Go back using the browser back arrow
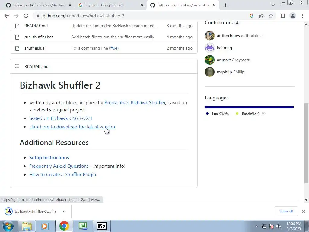309x232 pixels. [x=7, y=16]
